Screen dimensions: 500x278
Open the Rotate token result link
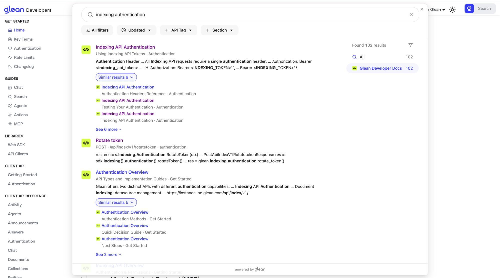(109, 140)
